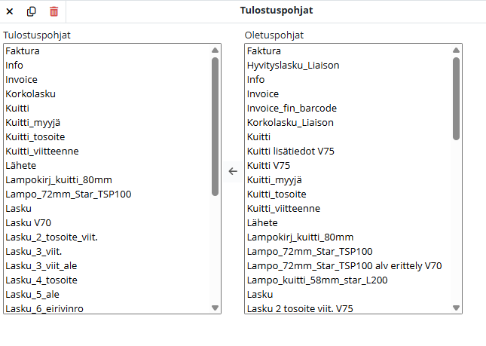The height and width of the screenshot is (346, 486).
Task: Click the Tulostuspohjat list scrollbar thumb
Action: coord(215,127)
